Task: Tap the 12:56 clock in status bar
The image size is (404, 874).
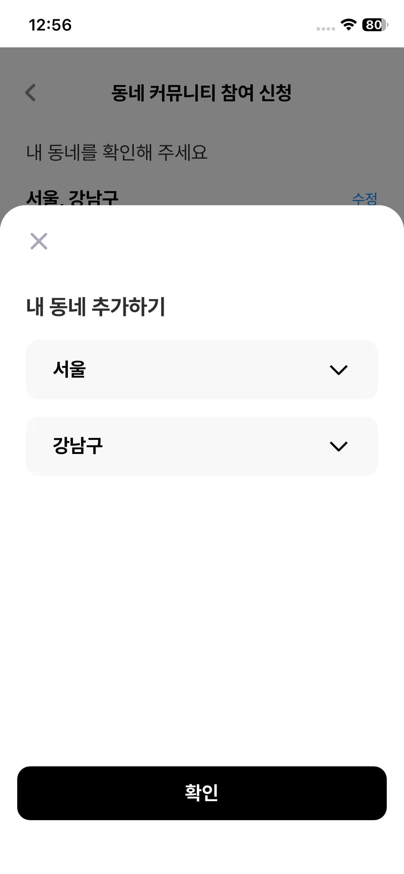Action: point(50,25)
